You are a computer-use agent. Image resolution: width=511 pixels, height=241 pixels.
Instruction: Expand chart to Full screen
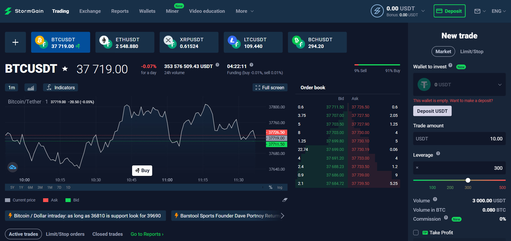pyautogui.click(x=270, y=88)
